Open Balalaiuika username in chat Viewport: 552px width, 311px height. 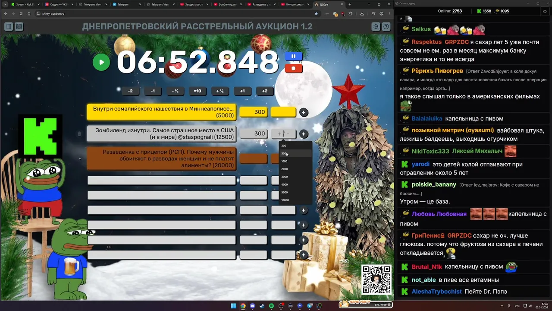click(x=427, y=118)
